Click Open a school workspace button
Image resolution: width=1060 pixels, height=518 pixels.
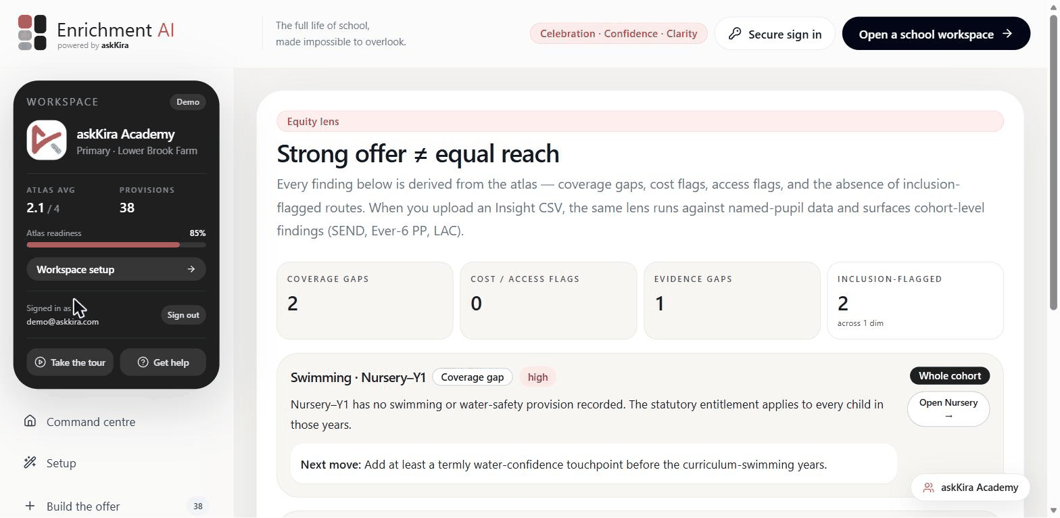936,34
